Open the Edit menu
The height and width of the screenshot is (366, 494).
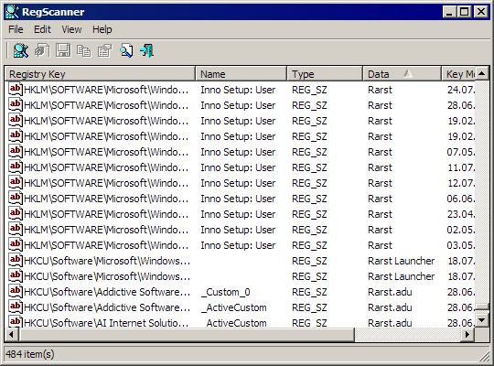[x=42, y=29]
